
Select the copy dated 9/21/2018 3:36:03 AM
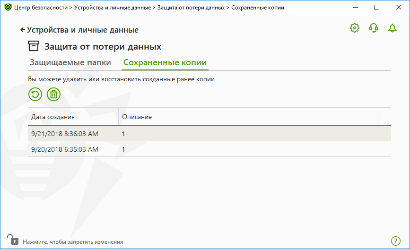coord(209,134)
